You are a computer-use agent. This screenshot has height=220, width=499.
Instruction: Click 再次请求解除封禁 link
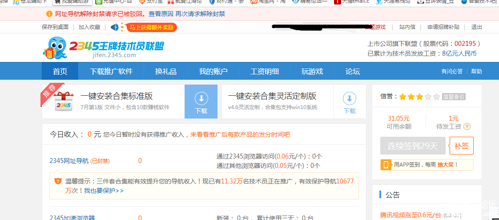(200, 14)
